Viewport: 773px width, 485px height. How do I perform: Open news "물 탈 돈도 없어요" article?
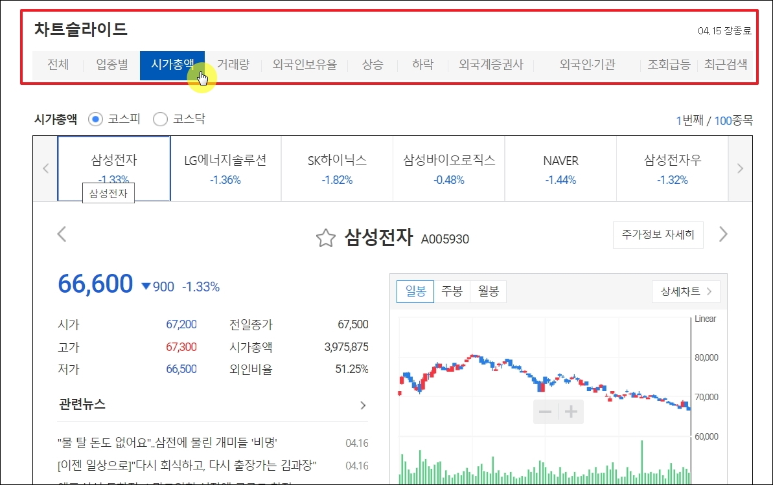(x=167, y=443)
